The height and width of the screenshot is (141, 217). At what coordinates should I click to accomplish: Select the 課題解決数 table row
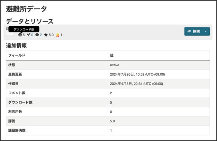108,131
